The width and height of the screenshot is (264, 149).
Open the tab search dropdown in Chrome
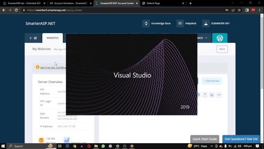[233, 3]
